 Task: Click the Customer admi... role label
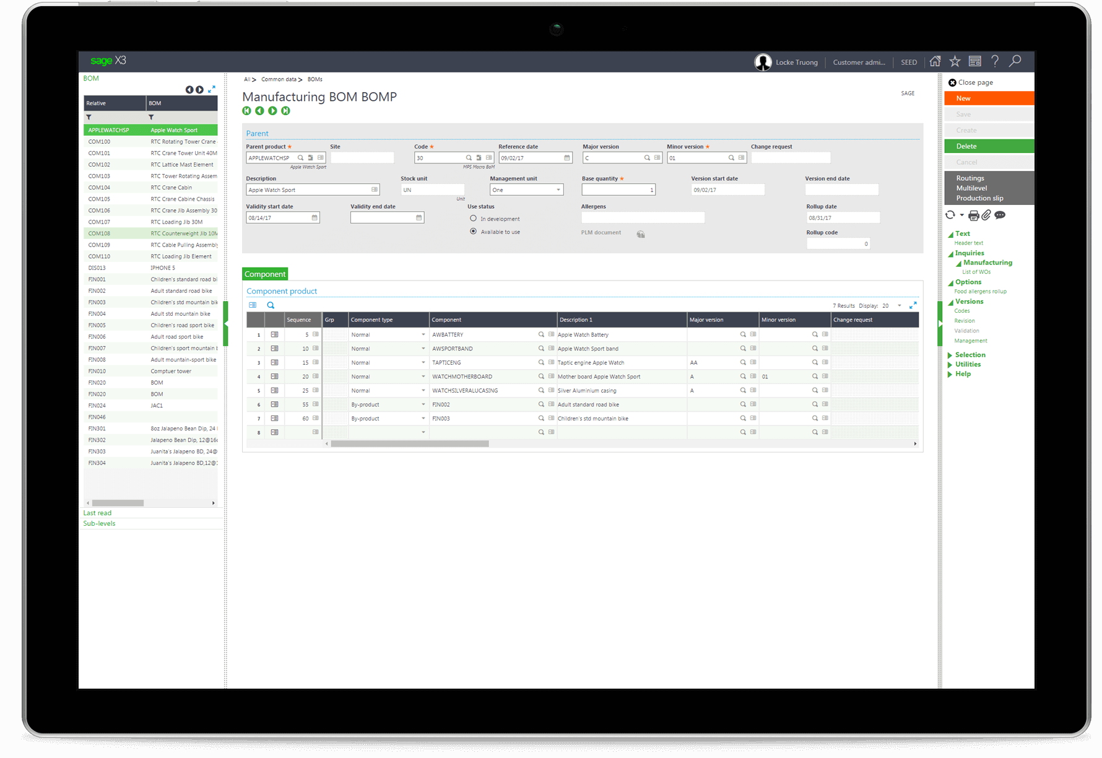pyautogui.click(x=859, y=62)
